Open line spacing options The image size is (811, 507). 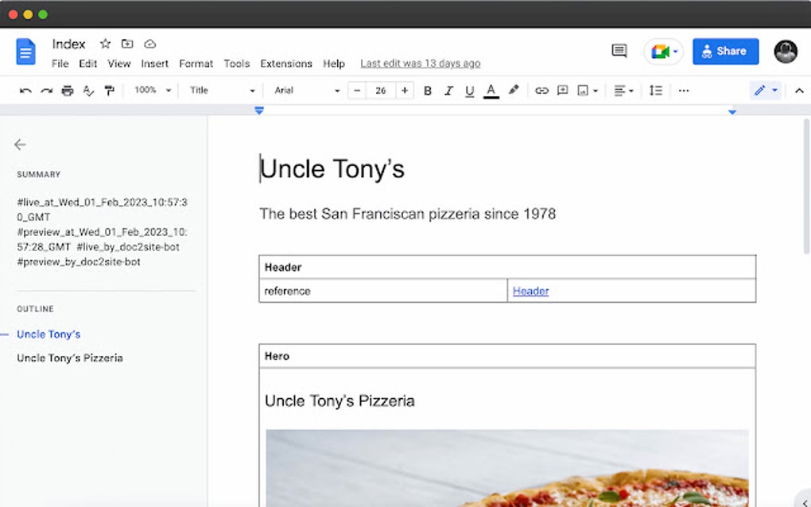click(656, 90)
